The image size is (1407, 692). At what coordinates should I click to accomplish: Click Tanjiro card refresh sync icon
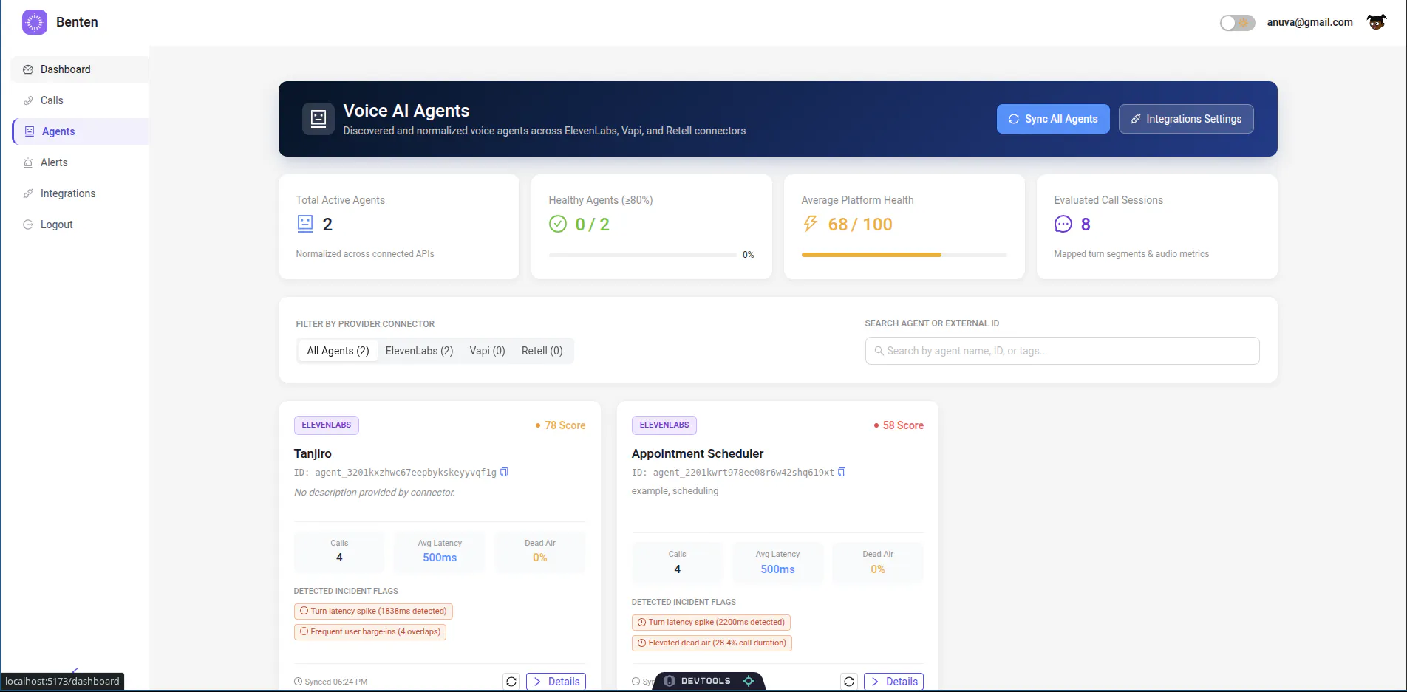[511, 682]
